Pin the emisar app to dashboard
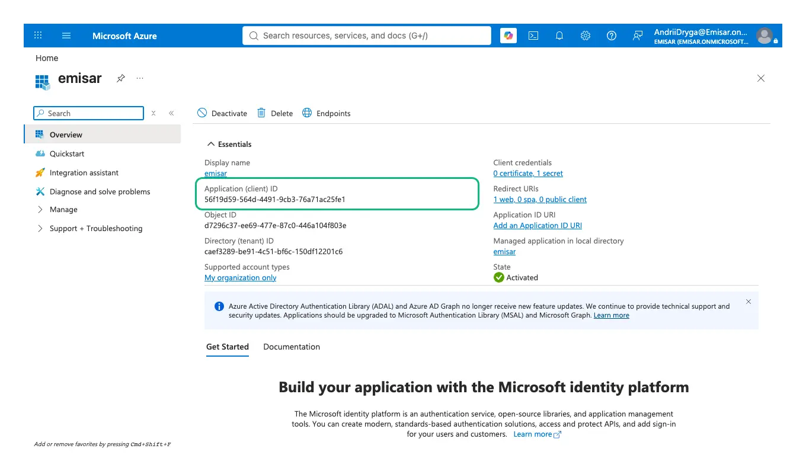 [x=120, y=78]
